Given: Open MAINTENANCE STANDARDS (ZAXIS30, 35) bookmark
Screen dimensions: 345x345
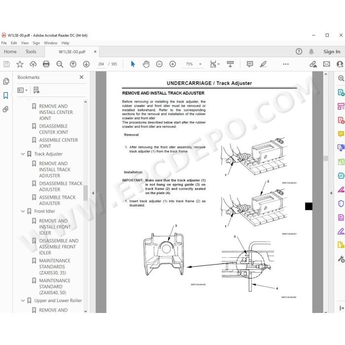Looking at the screenshot, I should pyautogui.click(x=55, y=267).
